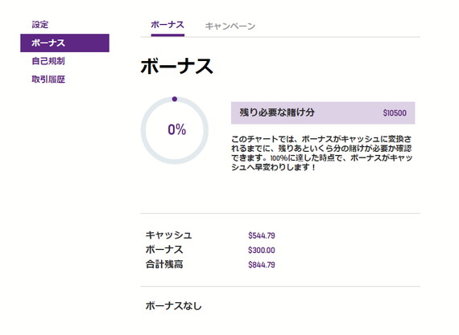Open 取引履歴 in the sidebar
Viewport: 459px width, 335px height.
point(48,80)
